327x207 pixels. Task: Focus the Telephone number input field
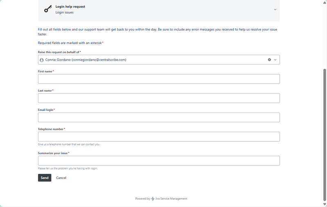(159, 137)
